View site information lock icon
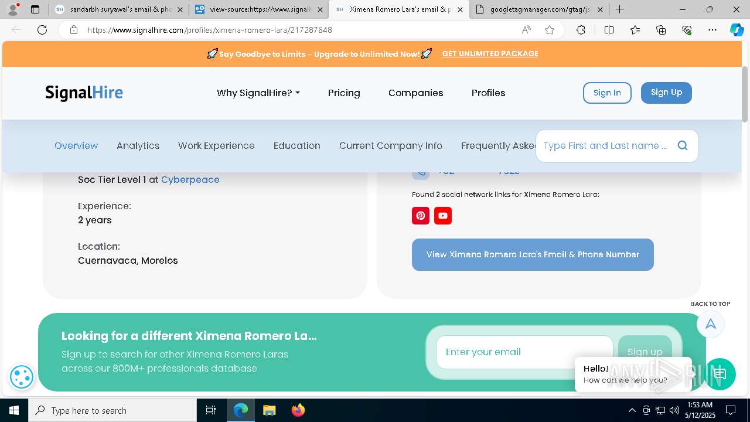 pyautogui.click(x=74, y=30)
